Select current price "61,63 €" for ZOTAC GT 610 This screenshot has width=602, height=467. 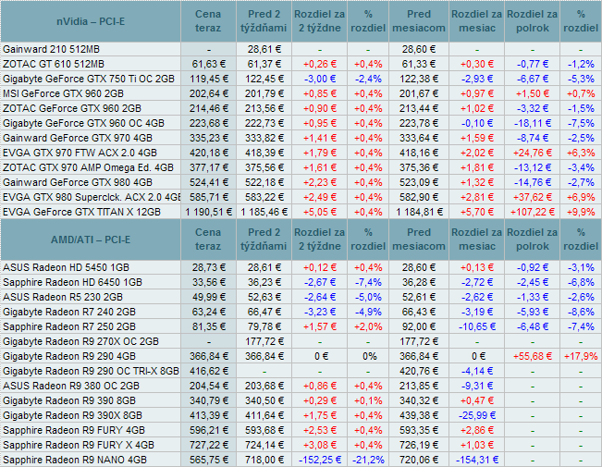[208, 64]
